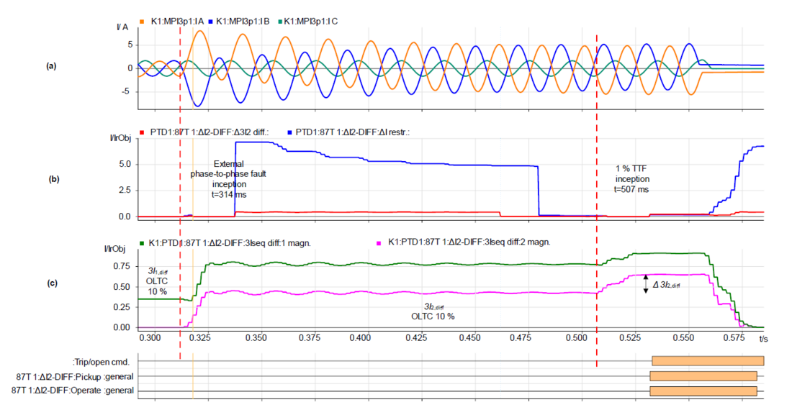Click the magenta 3Iseq diff:2 magn. legend marker
Viewport: 792px width, 410px height.
(x=379, y=243)
